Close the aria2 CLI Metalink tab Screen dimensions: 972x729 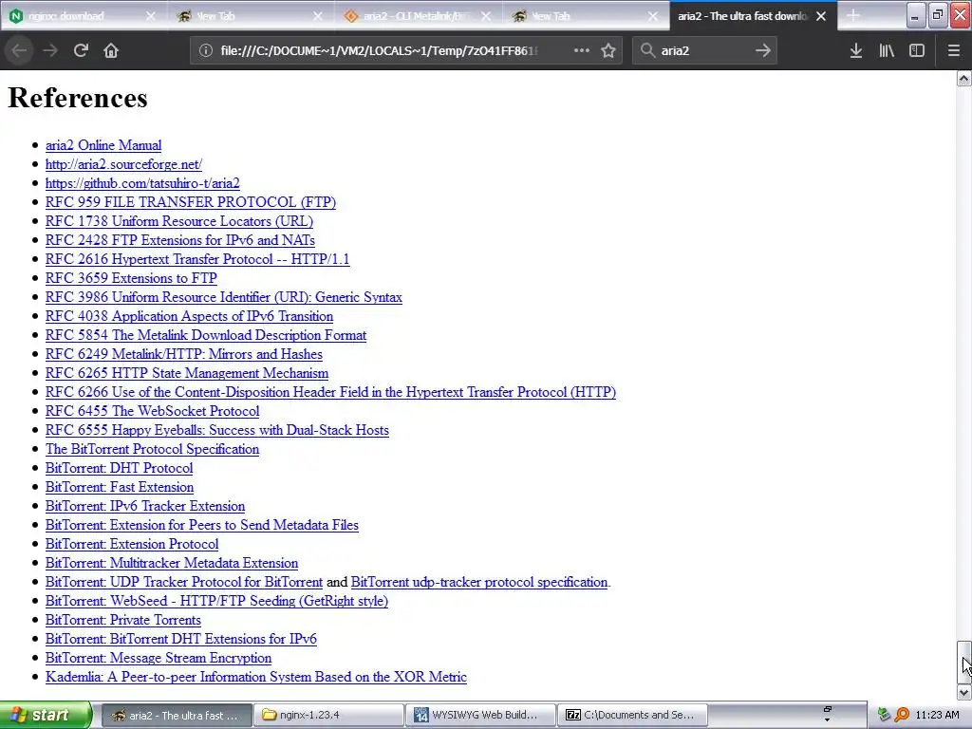point(486,16)
